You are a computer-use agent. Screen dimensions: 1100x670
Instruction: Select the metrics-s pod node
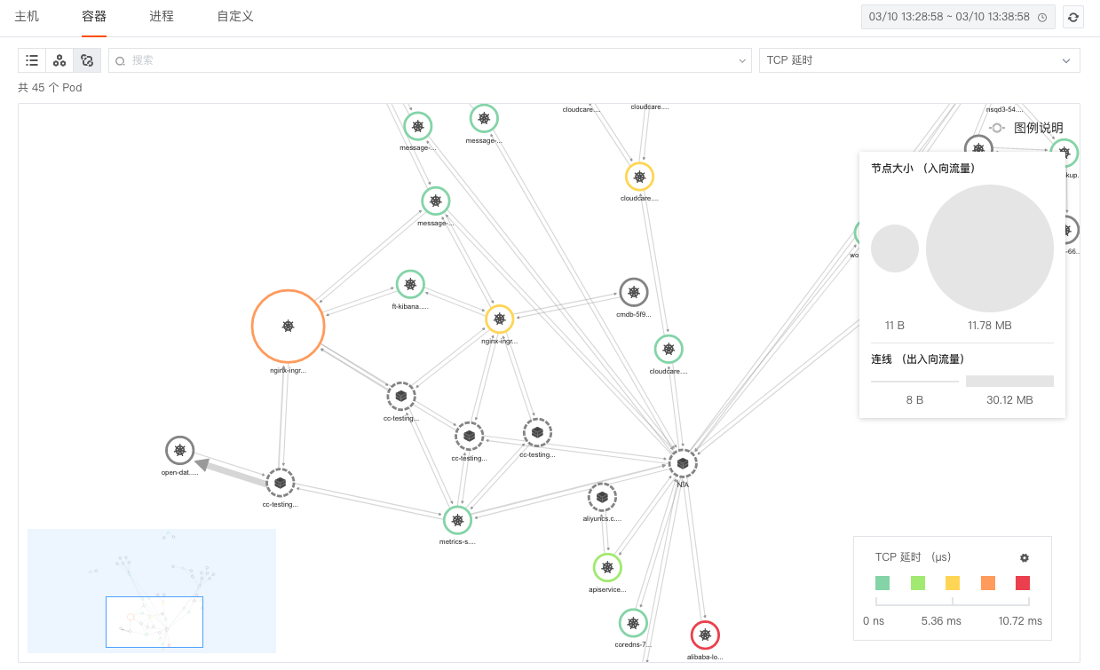pyautogui.click(x=457, y=520)
